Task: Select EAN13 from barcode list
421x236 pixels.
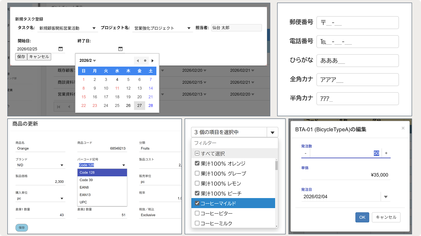Action: click(102, 195)
